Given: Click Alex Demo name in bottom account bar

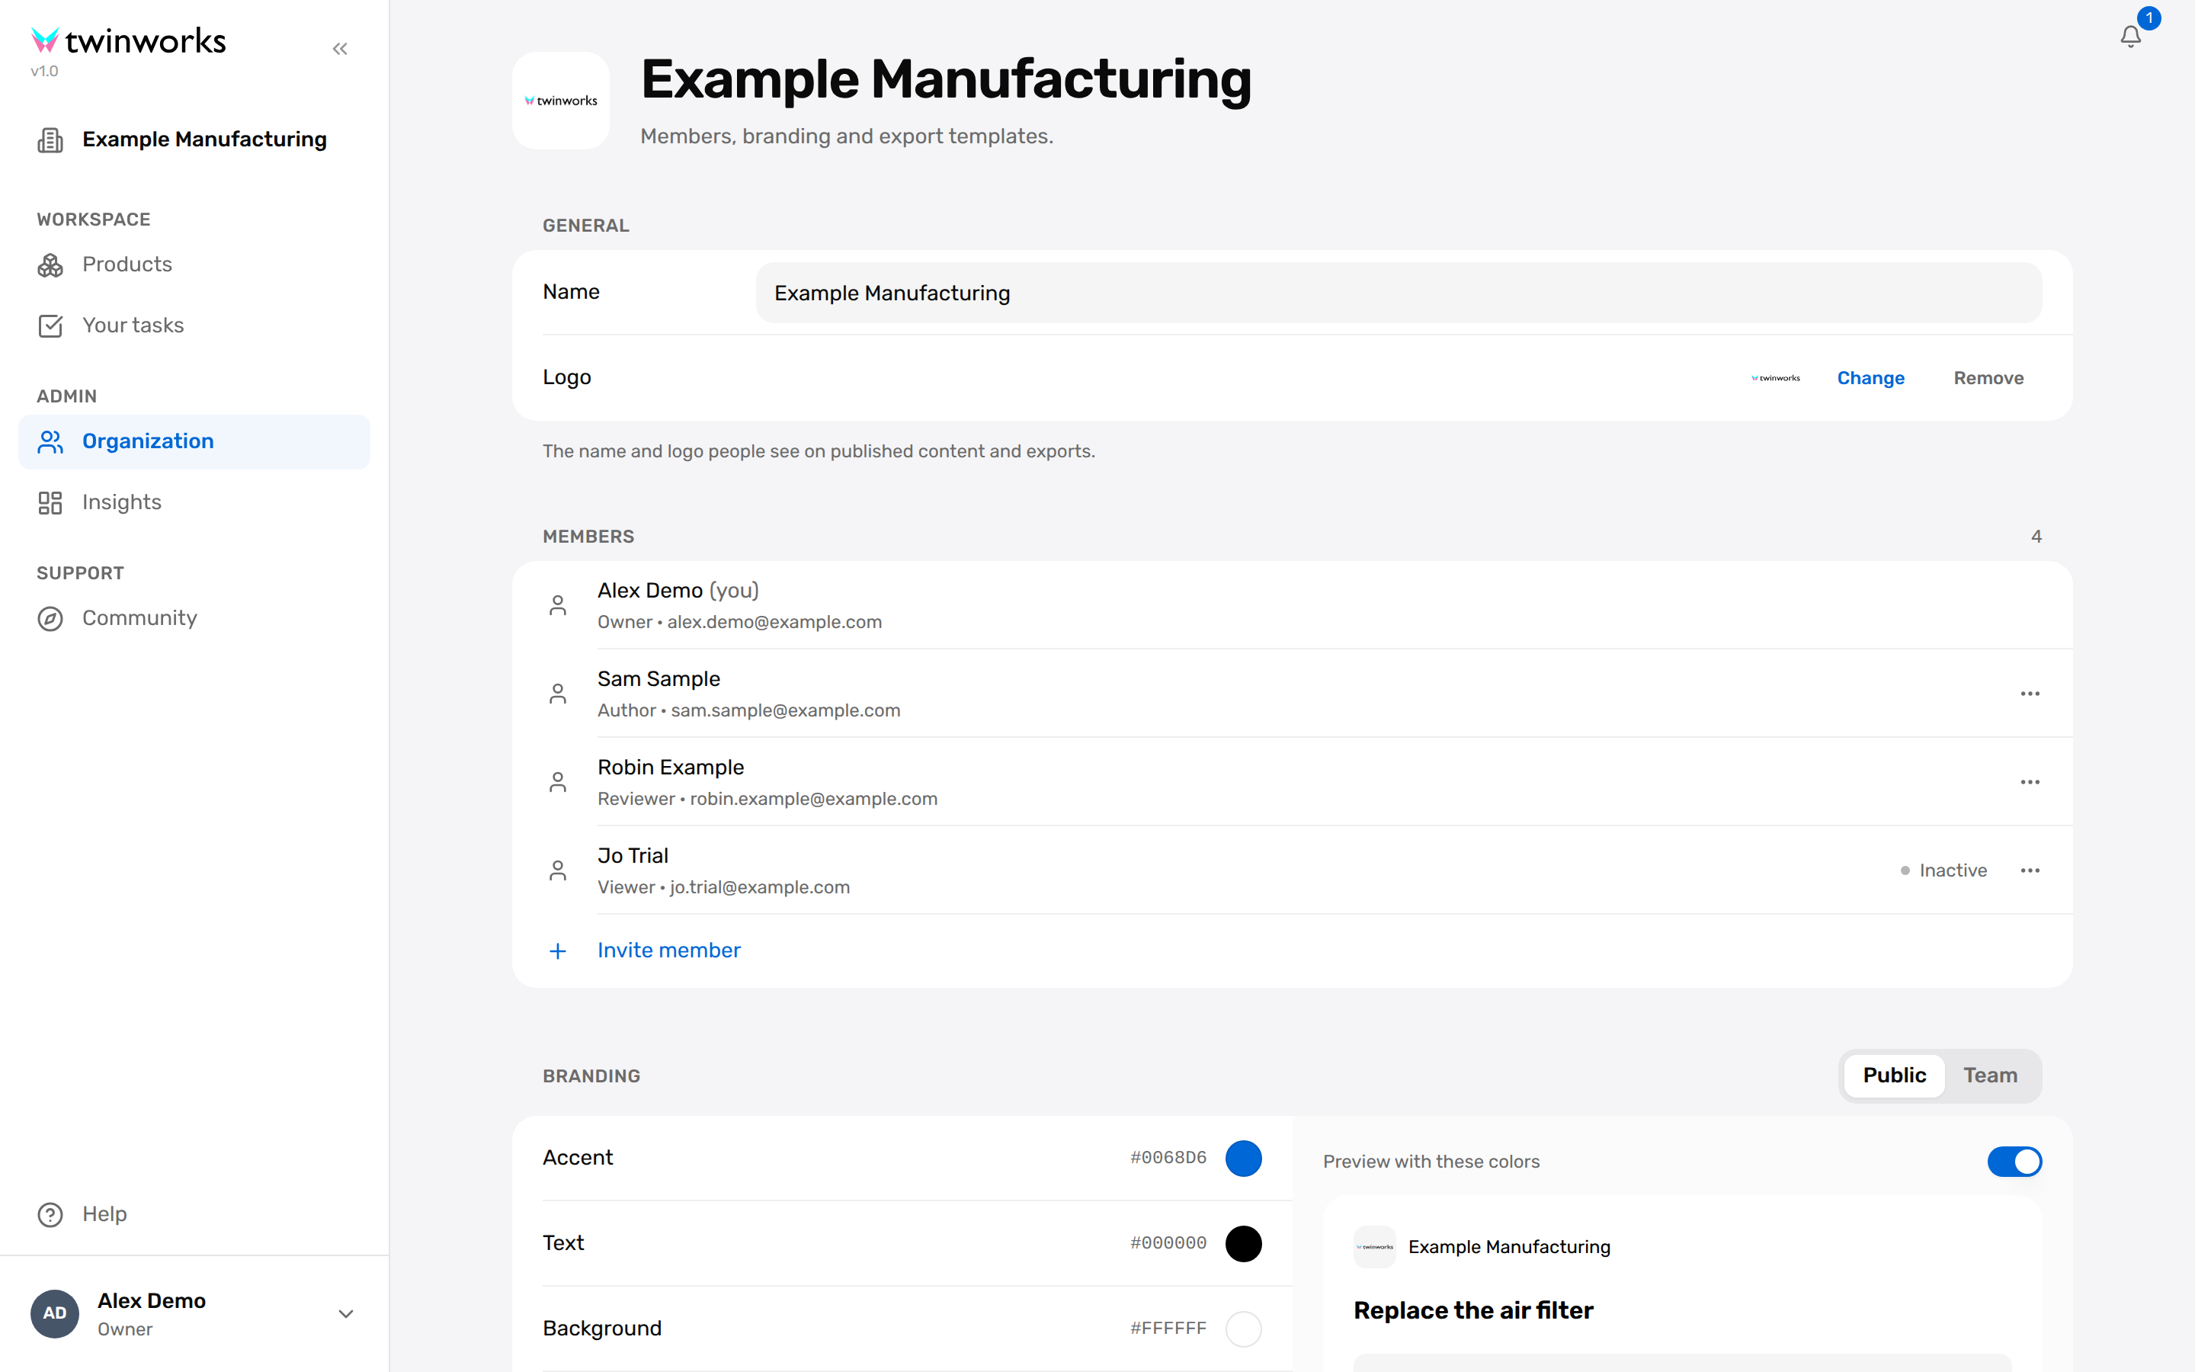Looking at the screenshot, I should pos(152,1301).
